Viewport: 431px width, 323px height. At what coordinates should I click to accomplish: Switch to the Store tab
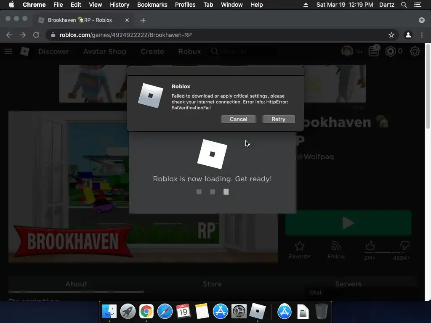pyautogui.click(x=212, y=284)
